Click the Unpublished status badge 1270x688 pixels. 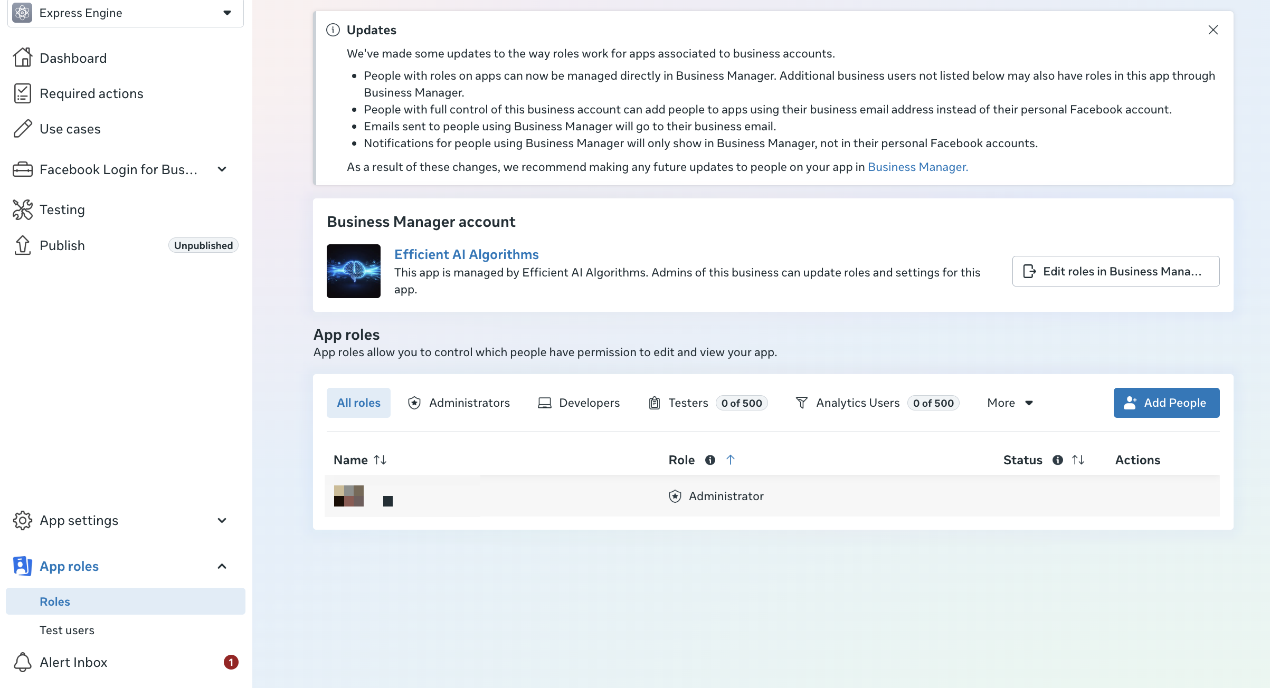[x=203, y=245]
